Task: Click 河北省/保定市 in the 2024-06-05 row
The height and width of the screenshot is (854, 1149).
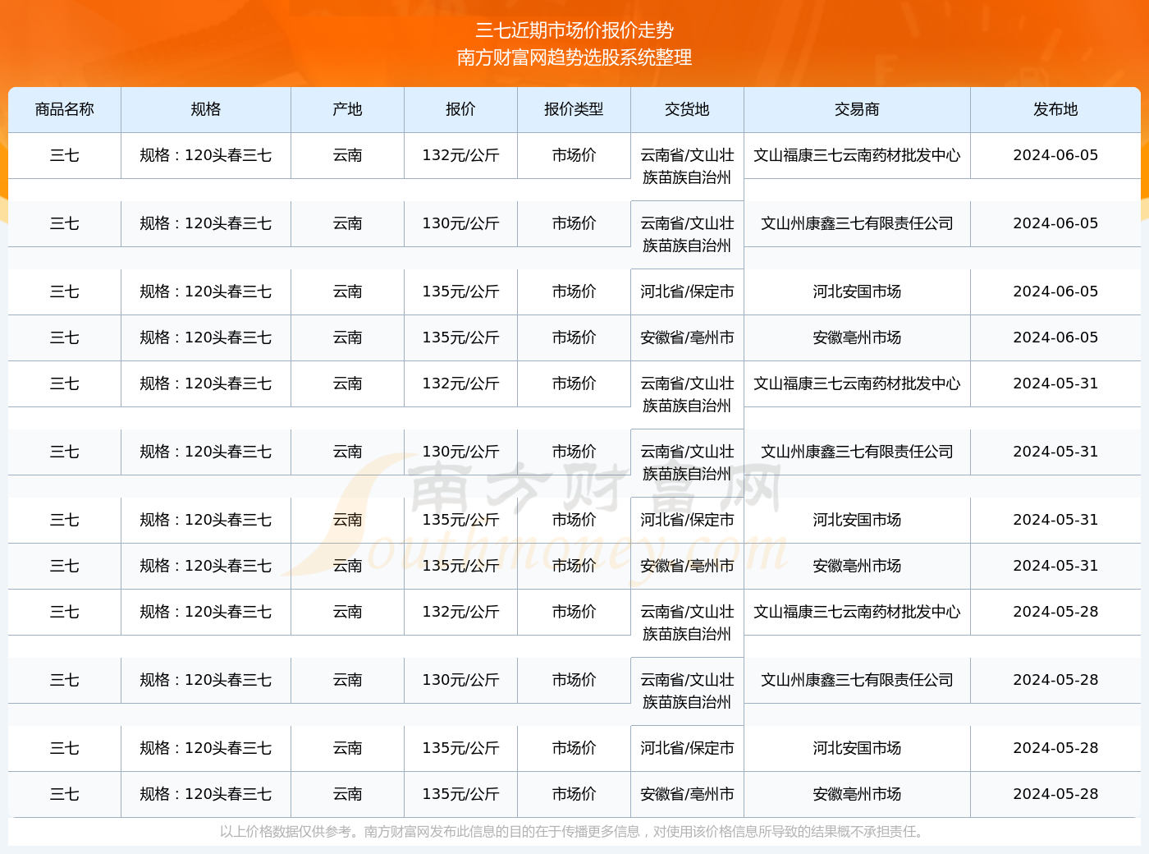Action: [x=688, y=292]
